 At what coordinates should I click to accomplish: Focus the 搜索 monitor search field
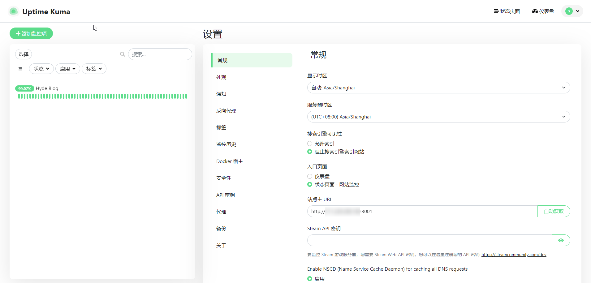coord(160,54)
